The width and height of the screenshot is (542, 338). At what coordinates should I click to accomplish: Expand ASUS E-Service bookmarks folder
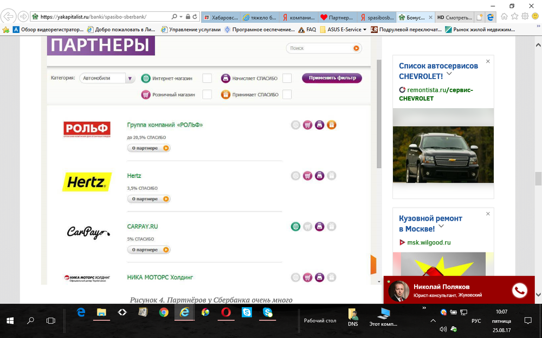pyautogui.click(x=344, y=30)
